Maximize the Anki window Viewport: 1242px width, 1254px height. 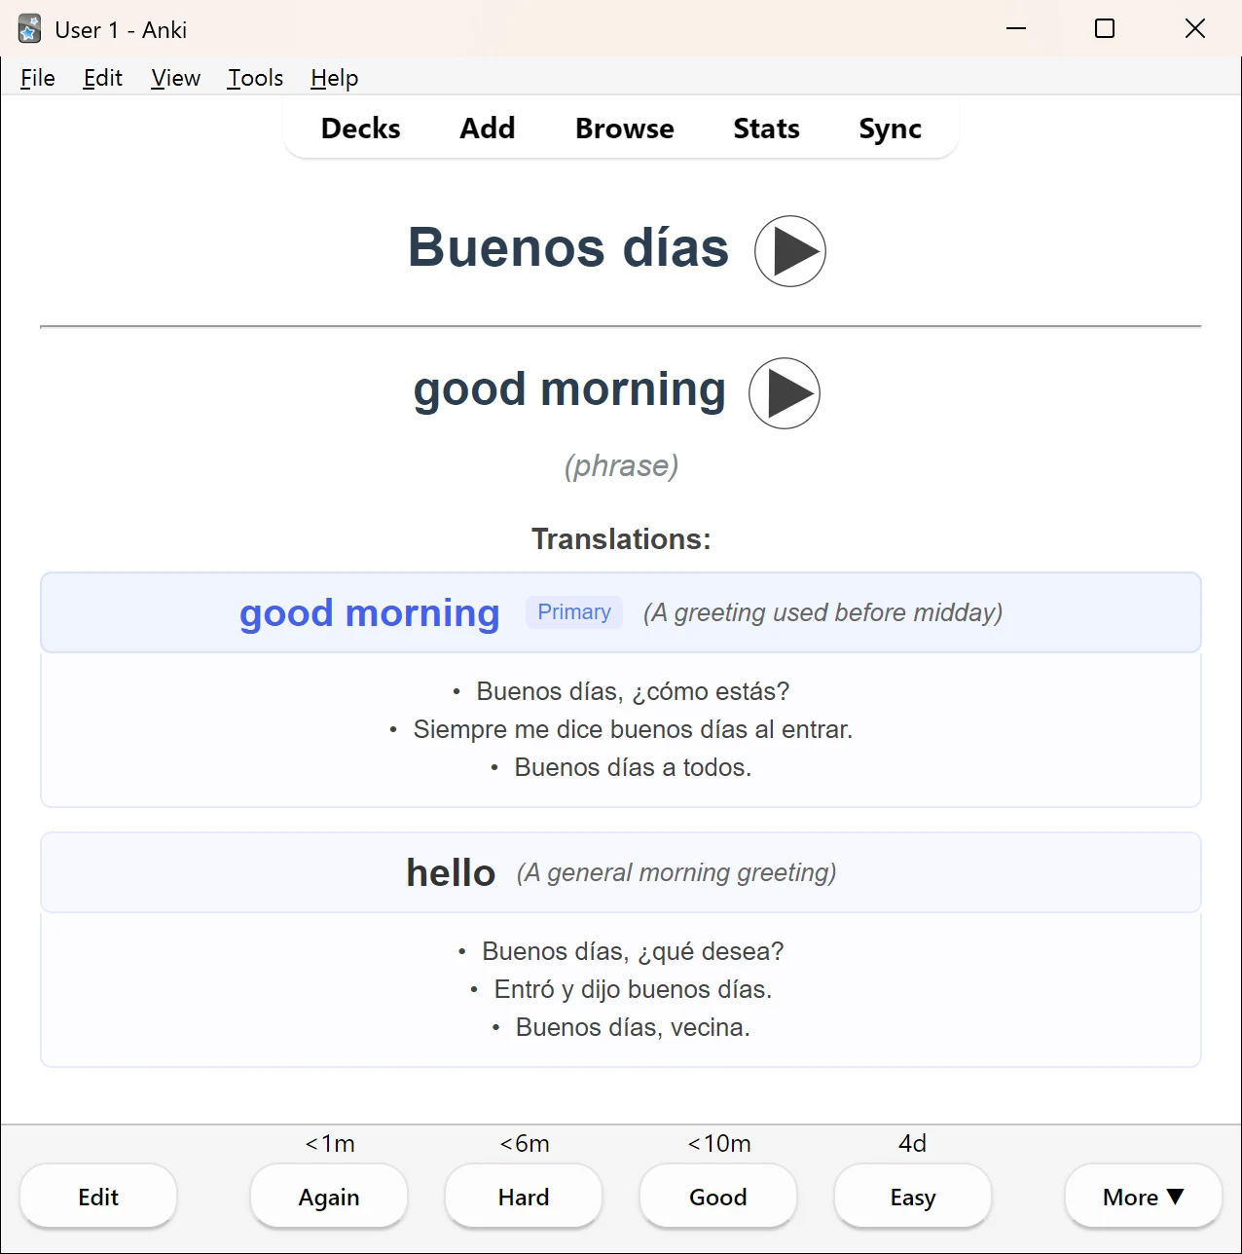click(x=1105, y=29)
